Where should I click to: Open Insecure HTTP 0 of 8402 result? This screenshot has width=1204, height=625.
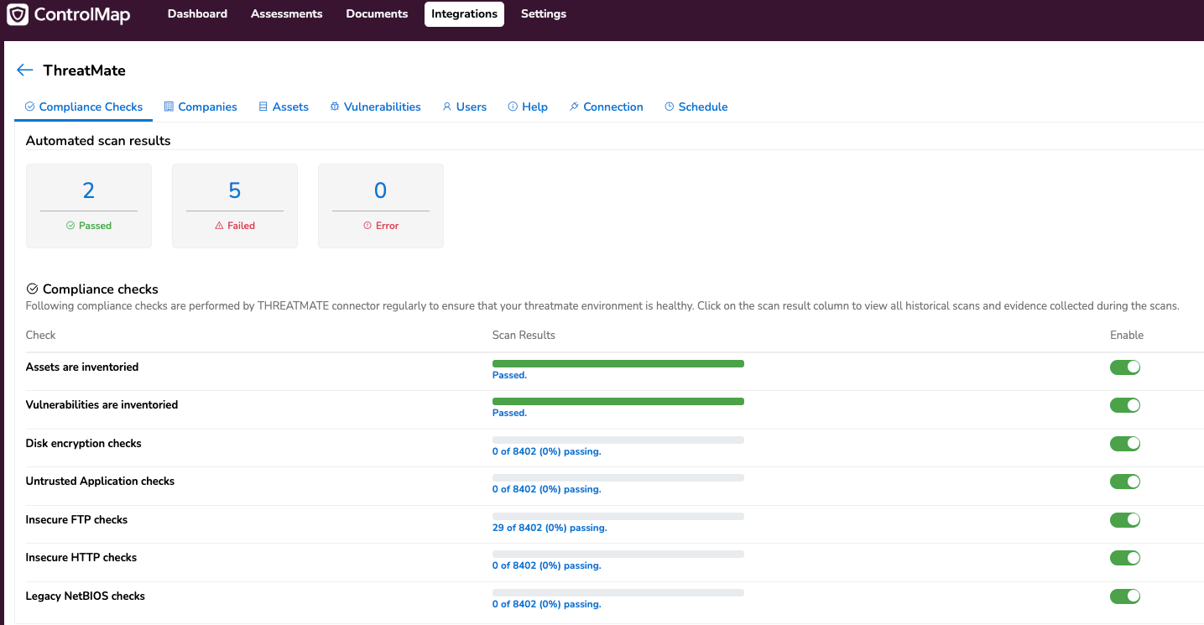tap(546, 565)
